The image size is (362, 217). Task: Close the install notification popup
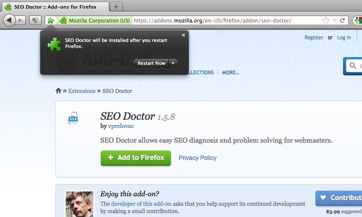[x=184, y=35]
